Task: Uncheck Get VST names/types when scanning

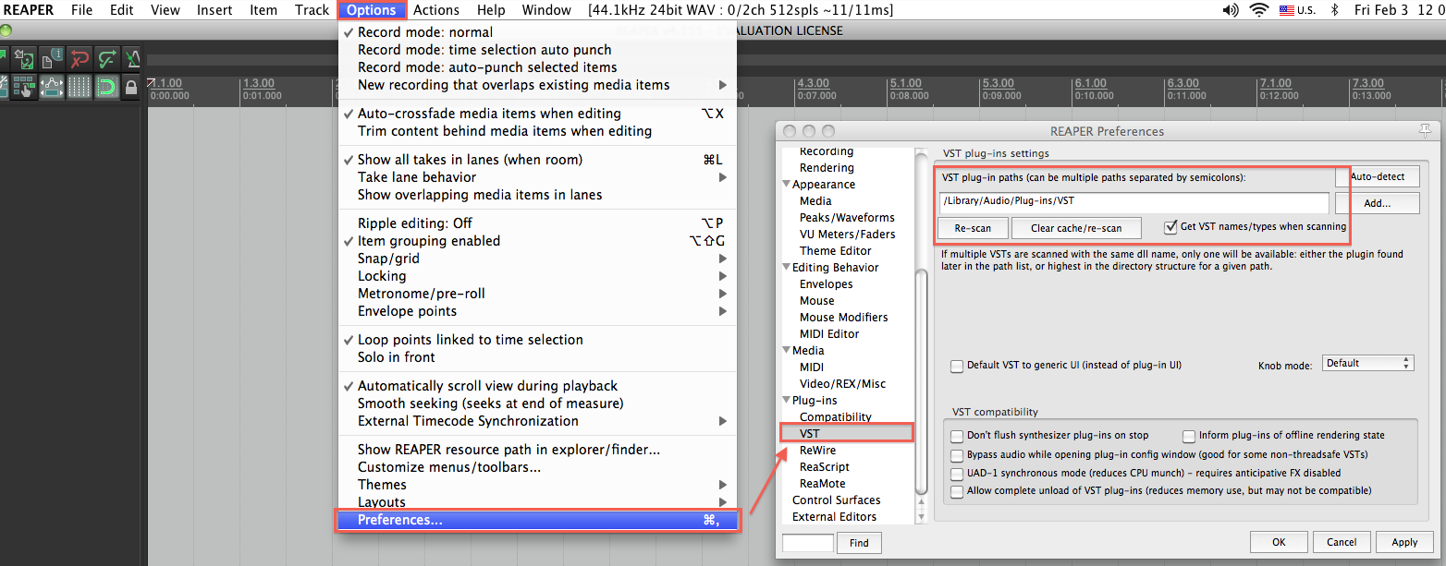Action: [1170, 226]
